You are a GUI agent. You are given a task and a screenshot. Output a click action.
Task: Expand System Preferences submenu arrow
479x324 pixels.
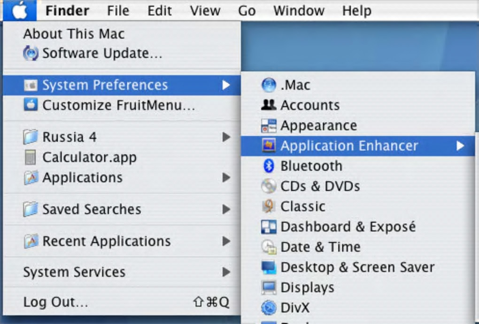[x=226, y=85]
